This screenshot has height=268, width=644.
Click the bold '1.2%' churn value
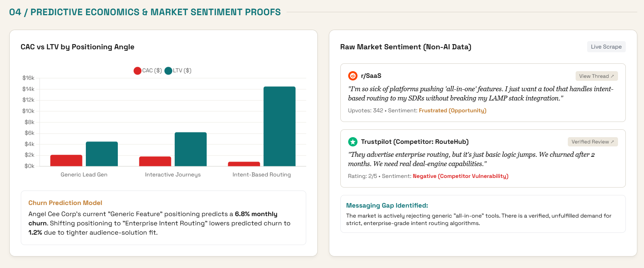(x=35, y=232)
